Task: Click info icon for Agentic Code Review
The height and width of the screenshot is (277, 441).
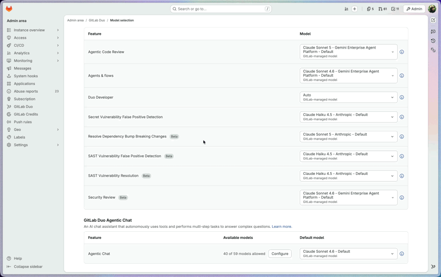Action: pyautogui.click(x=402, y=52)
